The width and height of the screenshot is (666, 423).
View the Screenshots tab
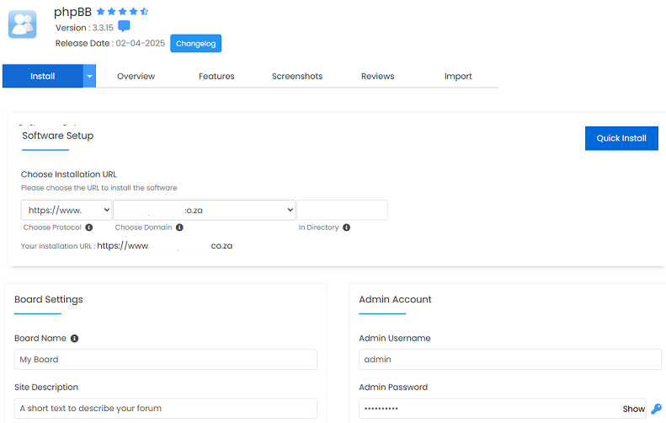(x=297, y=76)
